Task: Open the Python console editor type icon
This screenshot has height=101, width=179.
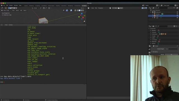Action: (2, 25)
